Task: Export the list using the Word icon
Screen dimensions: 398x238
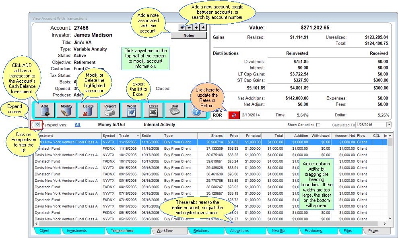Action: (131, 110)
